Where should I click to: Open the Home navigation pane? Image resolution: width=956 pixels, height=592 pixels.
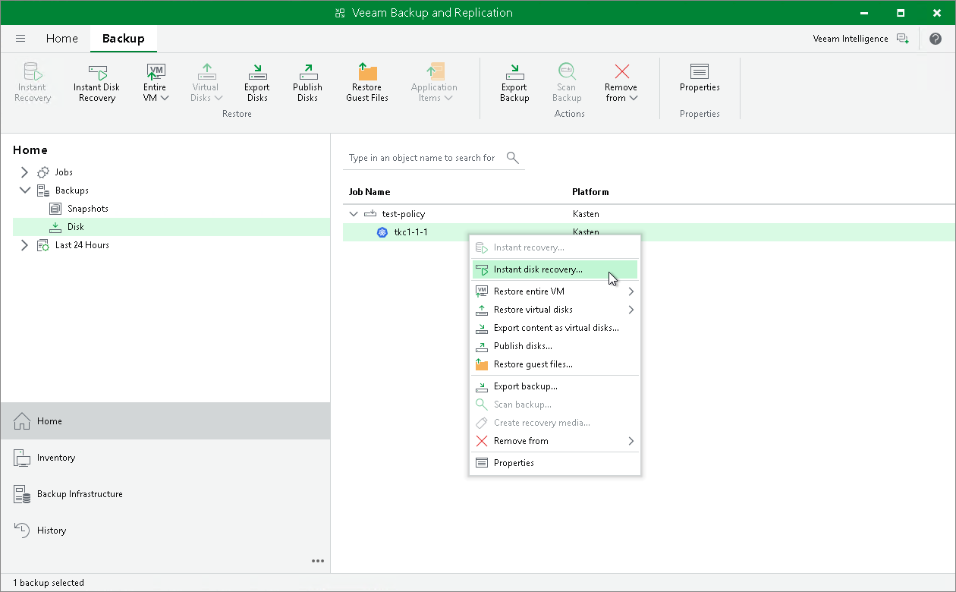coord(165,421)
